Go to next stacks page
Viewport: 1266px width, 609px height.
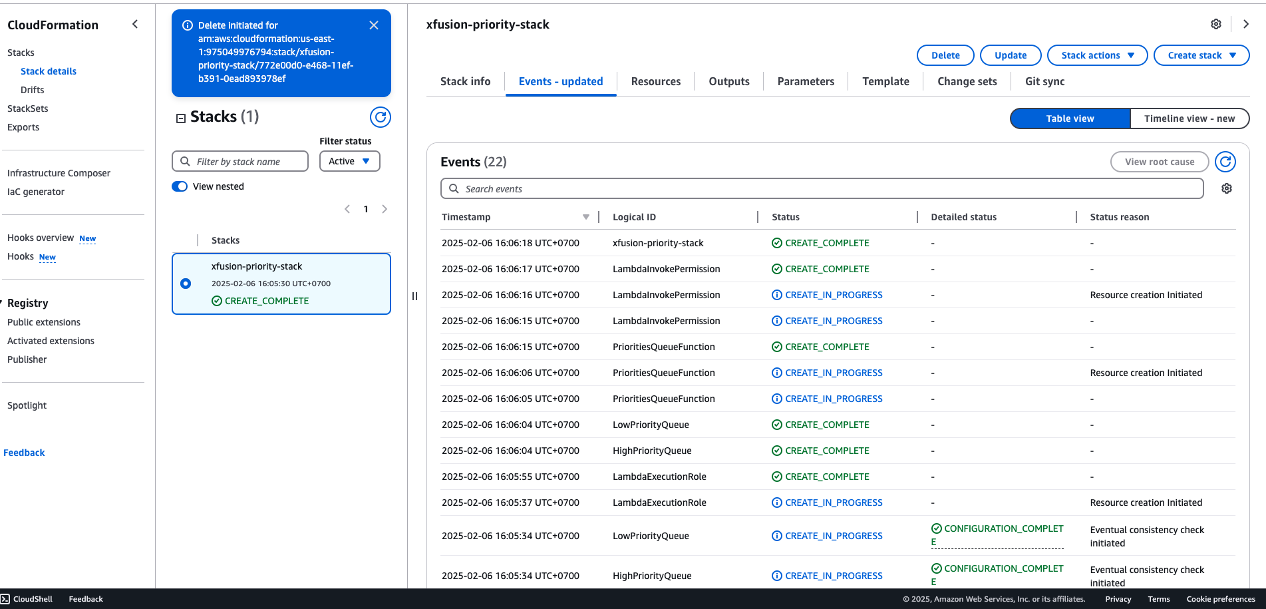(385, 209)
